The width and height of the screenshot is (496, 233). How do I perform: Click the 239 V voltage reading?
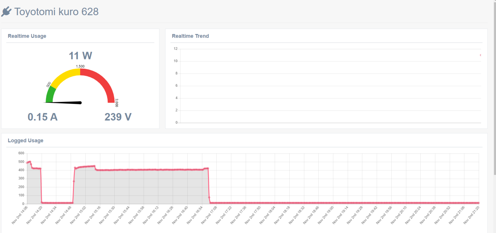(118, 117)
